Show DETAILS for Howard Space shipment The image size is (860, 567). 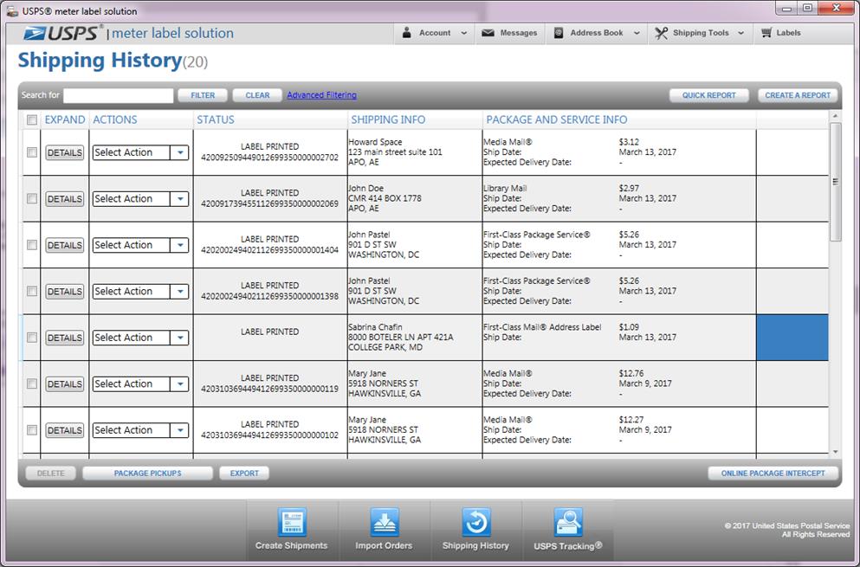pyautogui.click(x=65, y=152)
